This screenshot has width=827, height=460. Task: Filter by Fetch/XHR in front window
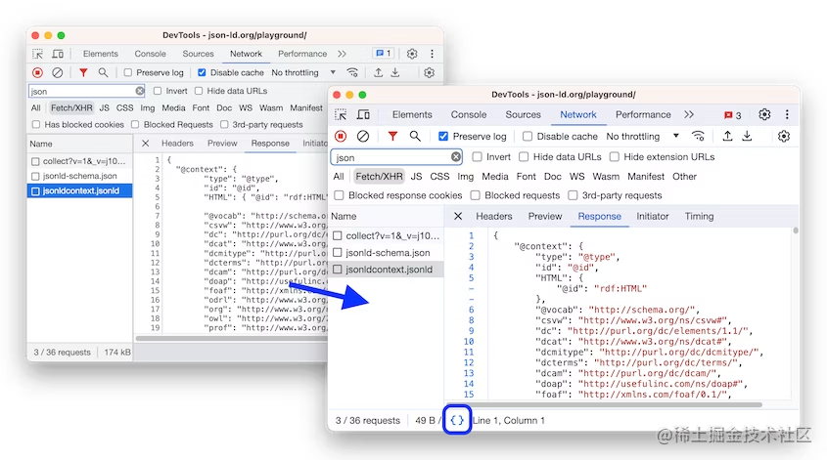pyautogui.click(x=379, y=177)
